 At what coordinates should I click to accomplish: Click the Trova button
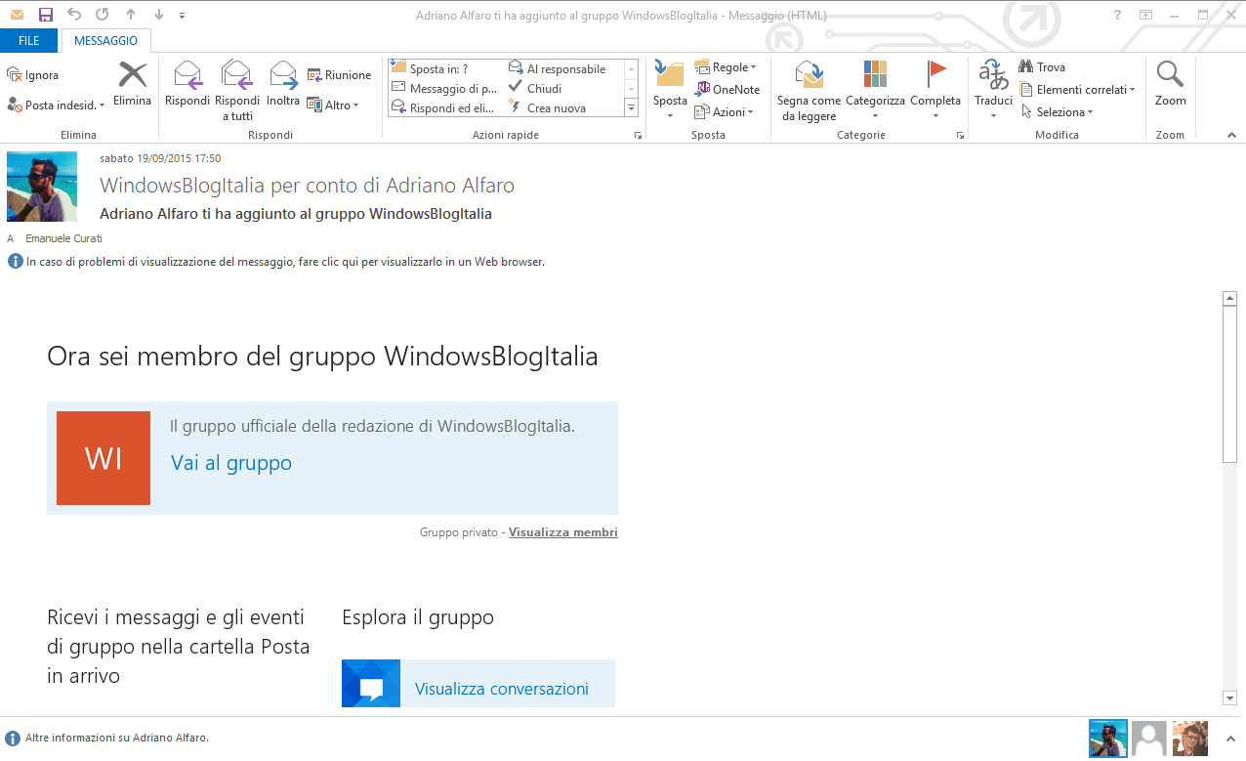[x=1042, y=67]
